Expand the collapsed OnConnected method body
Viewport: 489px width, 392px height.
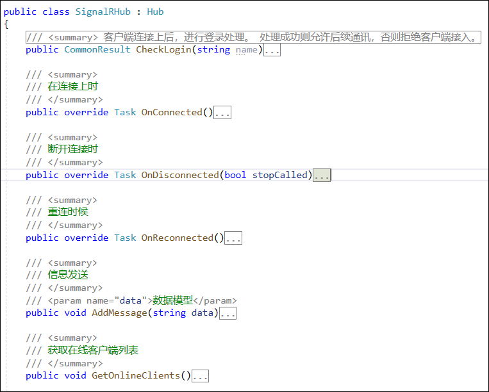(222, 113)
